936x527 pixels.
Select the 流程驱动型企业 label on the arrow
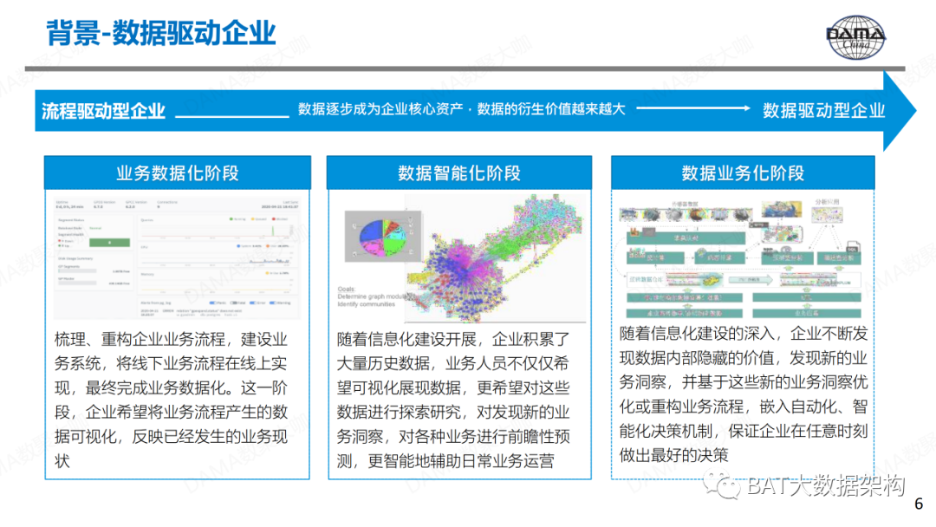[103, 111]
